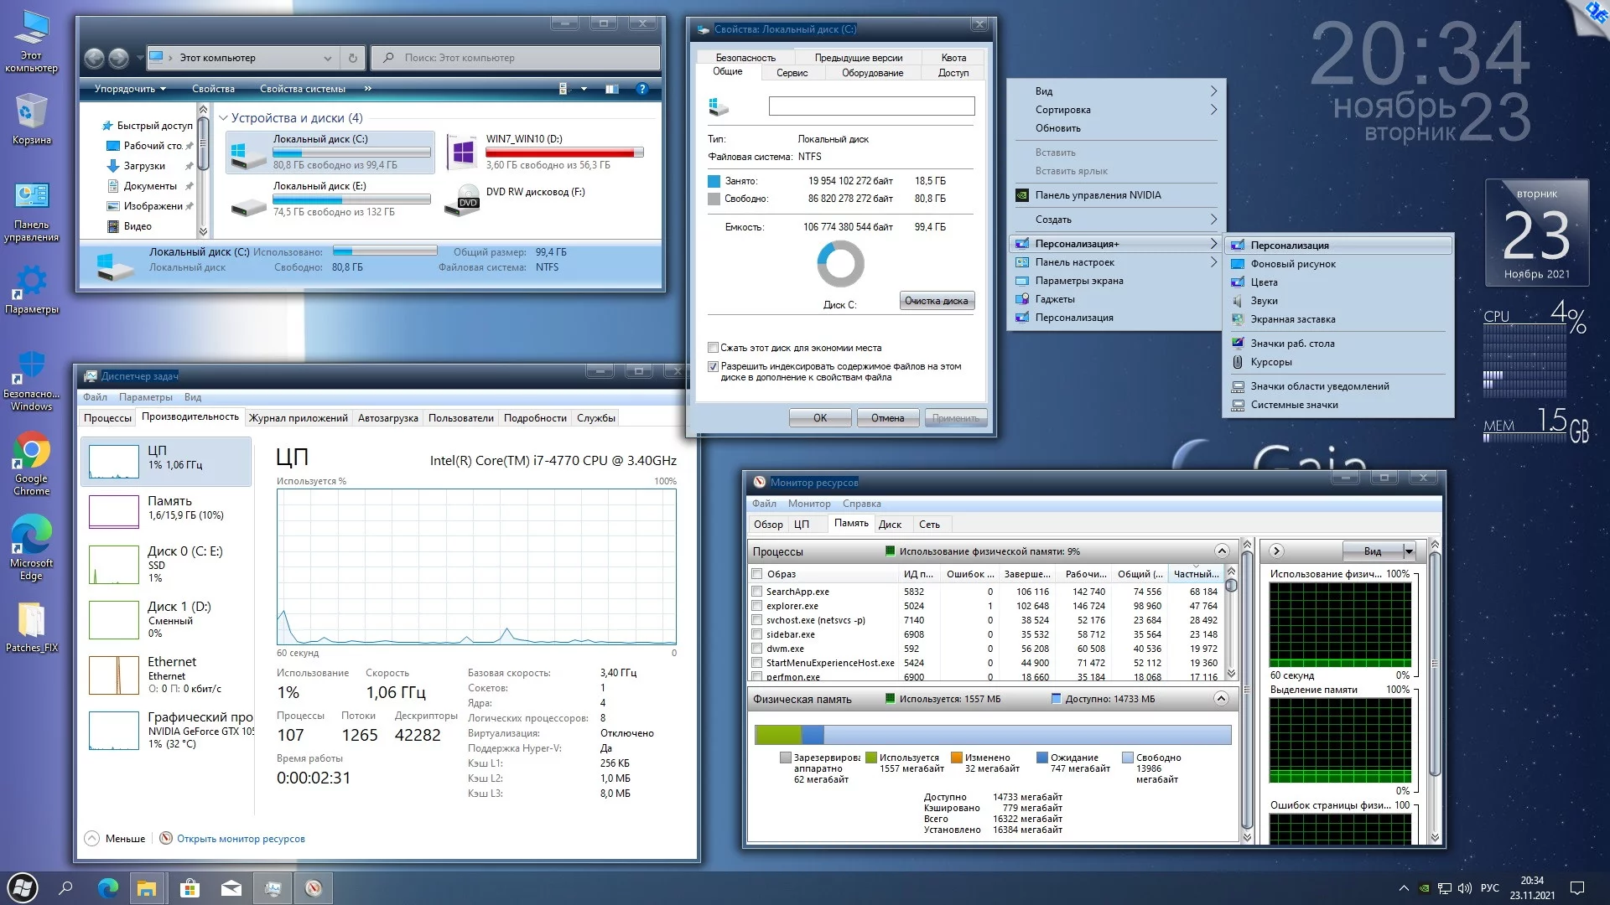Open the Вид dropdown arrow in Resource Monitor
This screenshot has width=1610, height=905.
tap(1409, 551)
